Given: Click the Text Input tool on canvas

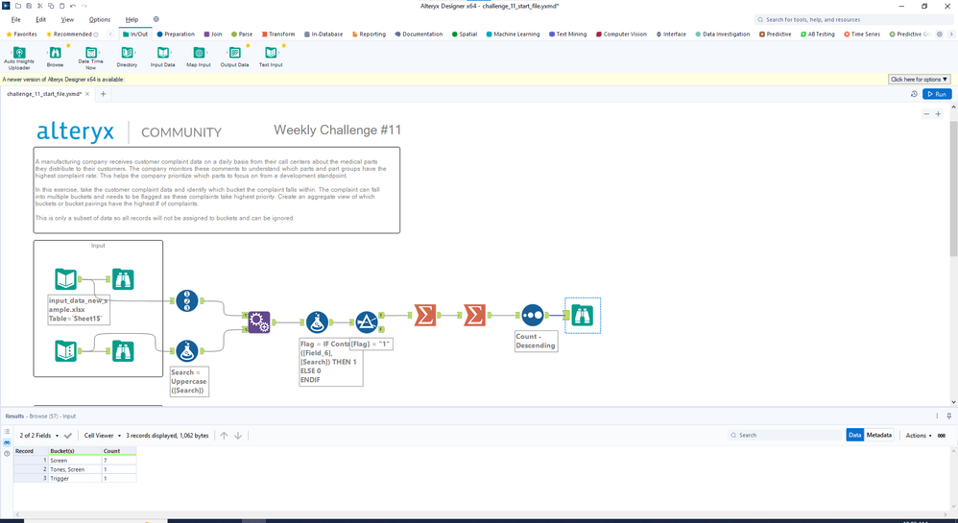Looking at the screenshot, I should [x=66, y=350].
